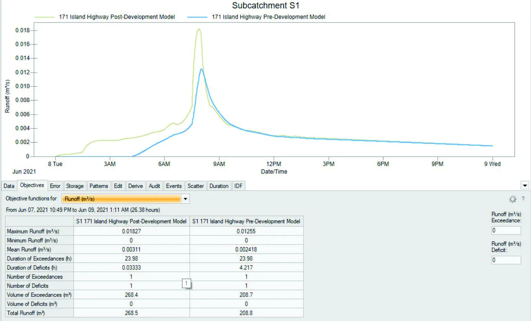This screenshot has height=321, width=531.
Task: Open the Storage tab
Action: click(x=75, y=186)
